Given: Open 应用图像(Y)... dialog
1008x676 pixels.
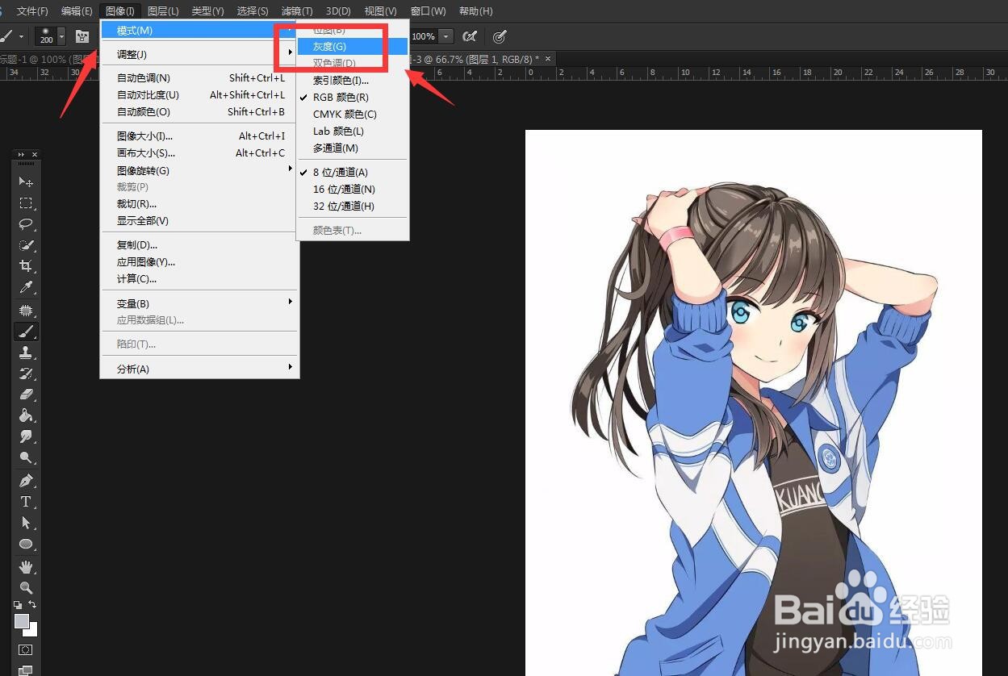Looking at the screenshot, I should point(199,262).
